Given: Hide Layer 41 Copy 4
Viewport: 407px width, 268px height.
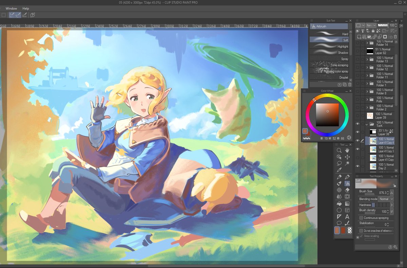Looking at the screenshot, I should point(357,141).
